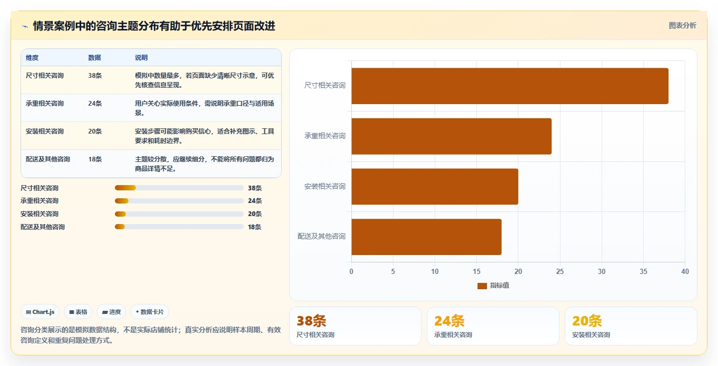Click the 18条 cell in the table
718x366 pixels.
click(95, 159)
